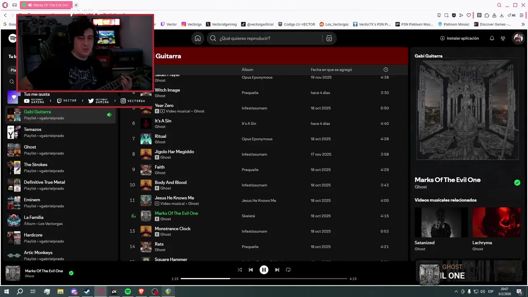Open a new browser tab with the plus button
528x297 pixels.
(x=76, y=5)
